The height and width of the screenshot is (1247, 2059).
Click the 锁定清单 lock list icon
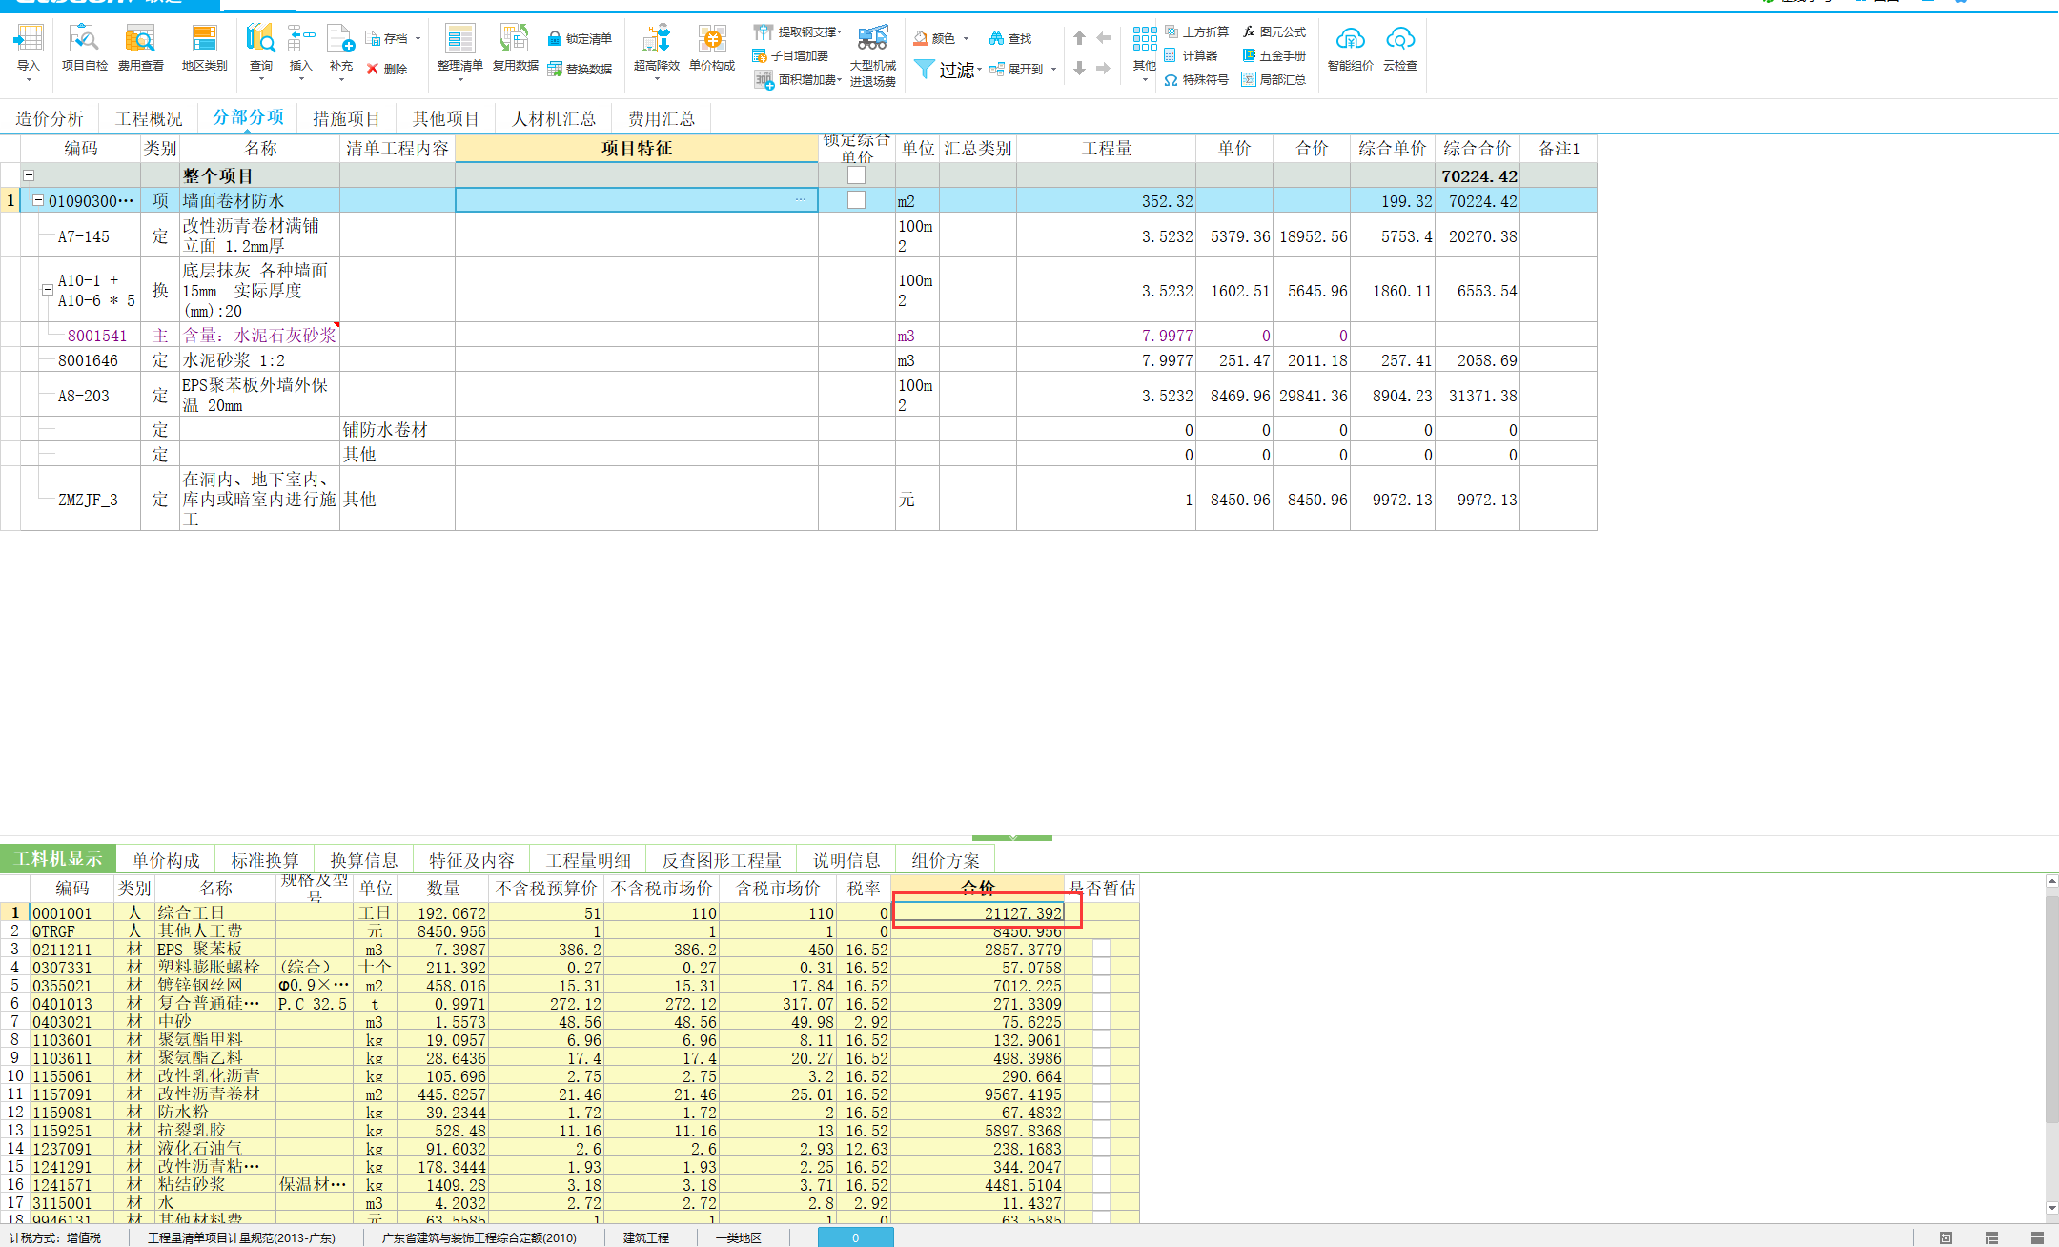[x=555, y=39]
